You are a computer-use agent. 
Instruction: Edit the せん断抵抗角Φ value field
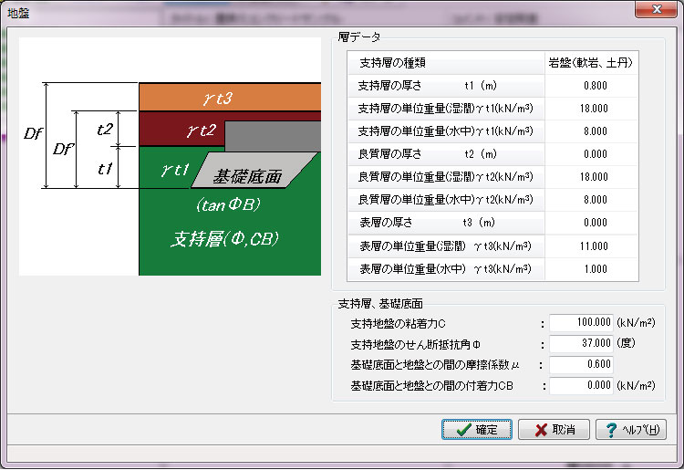[x=581, y=343]
